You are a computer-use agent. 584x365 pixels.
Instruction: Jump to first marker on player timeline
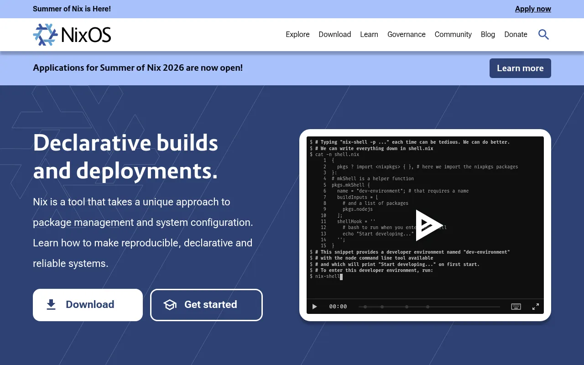tap(365, 307)
